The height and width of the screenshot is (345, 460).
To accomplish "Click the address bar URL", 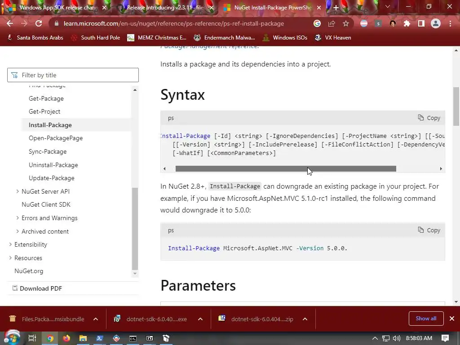I will (174, 23).
